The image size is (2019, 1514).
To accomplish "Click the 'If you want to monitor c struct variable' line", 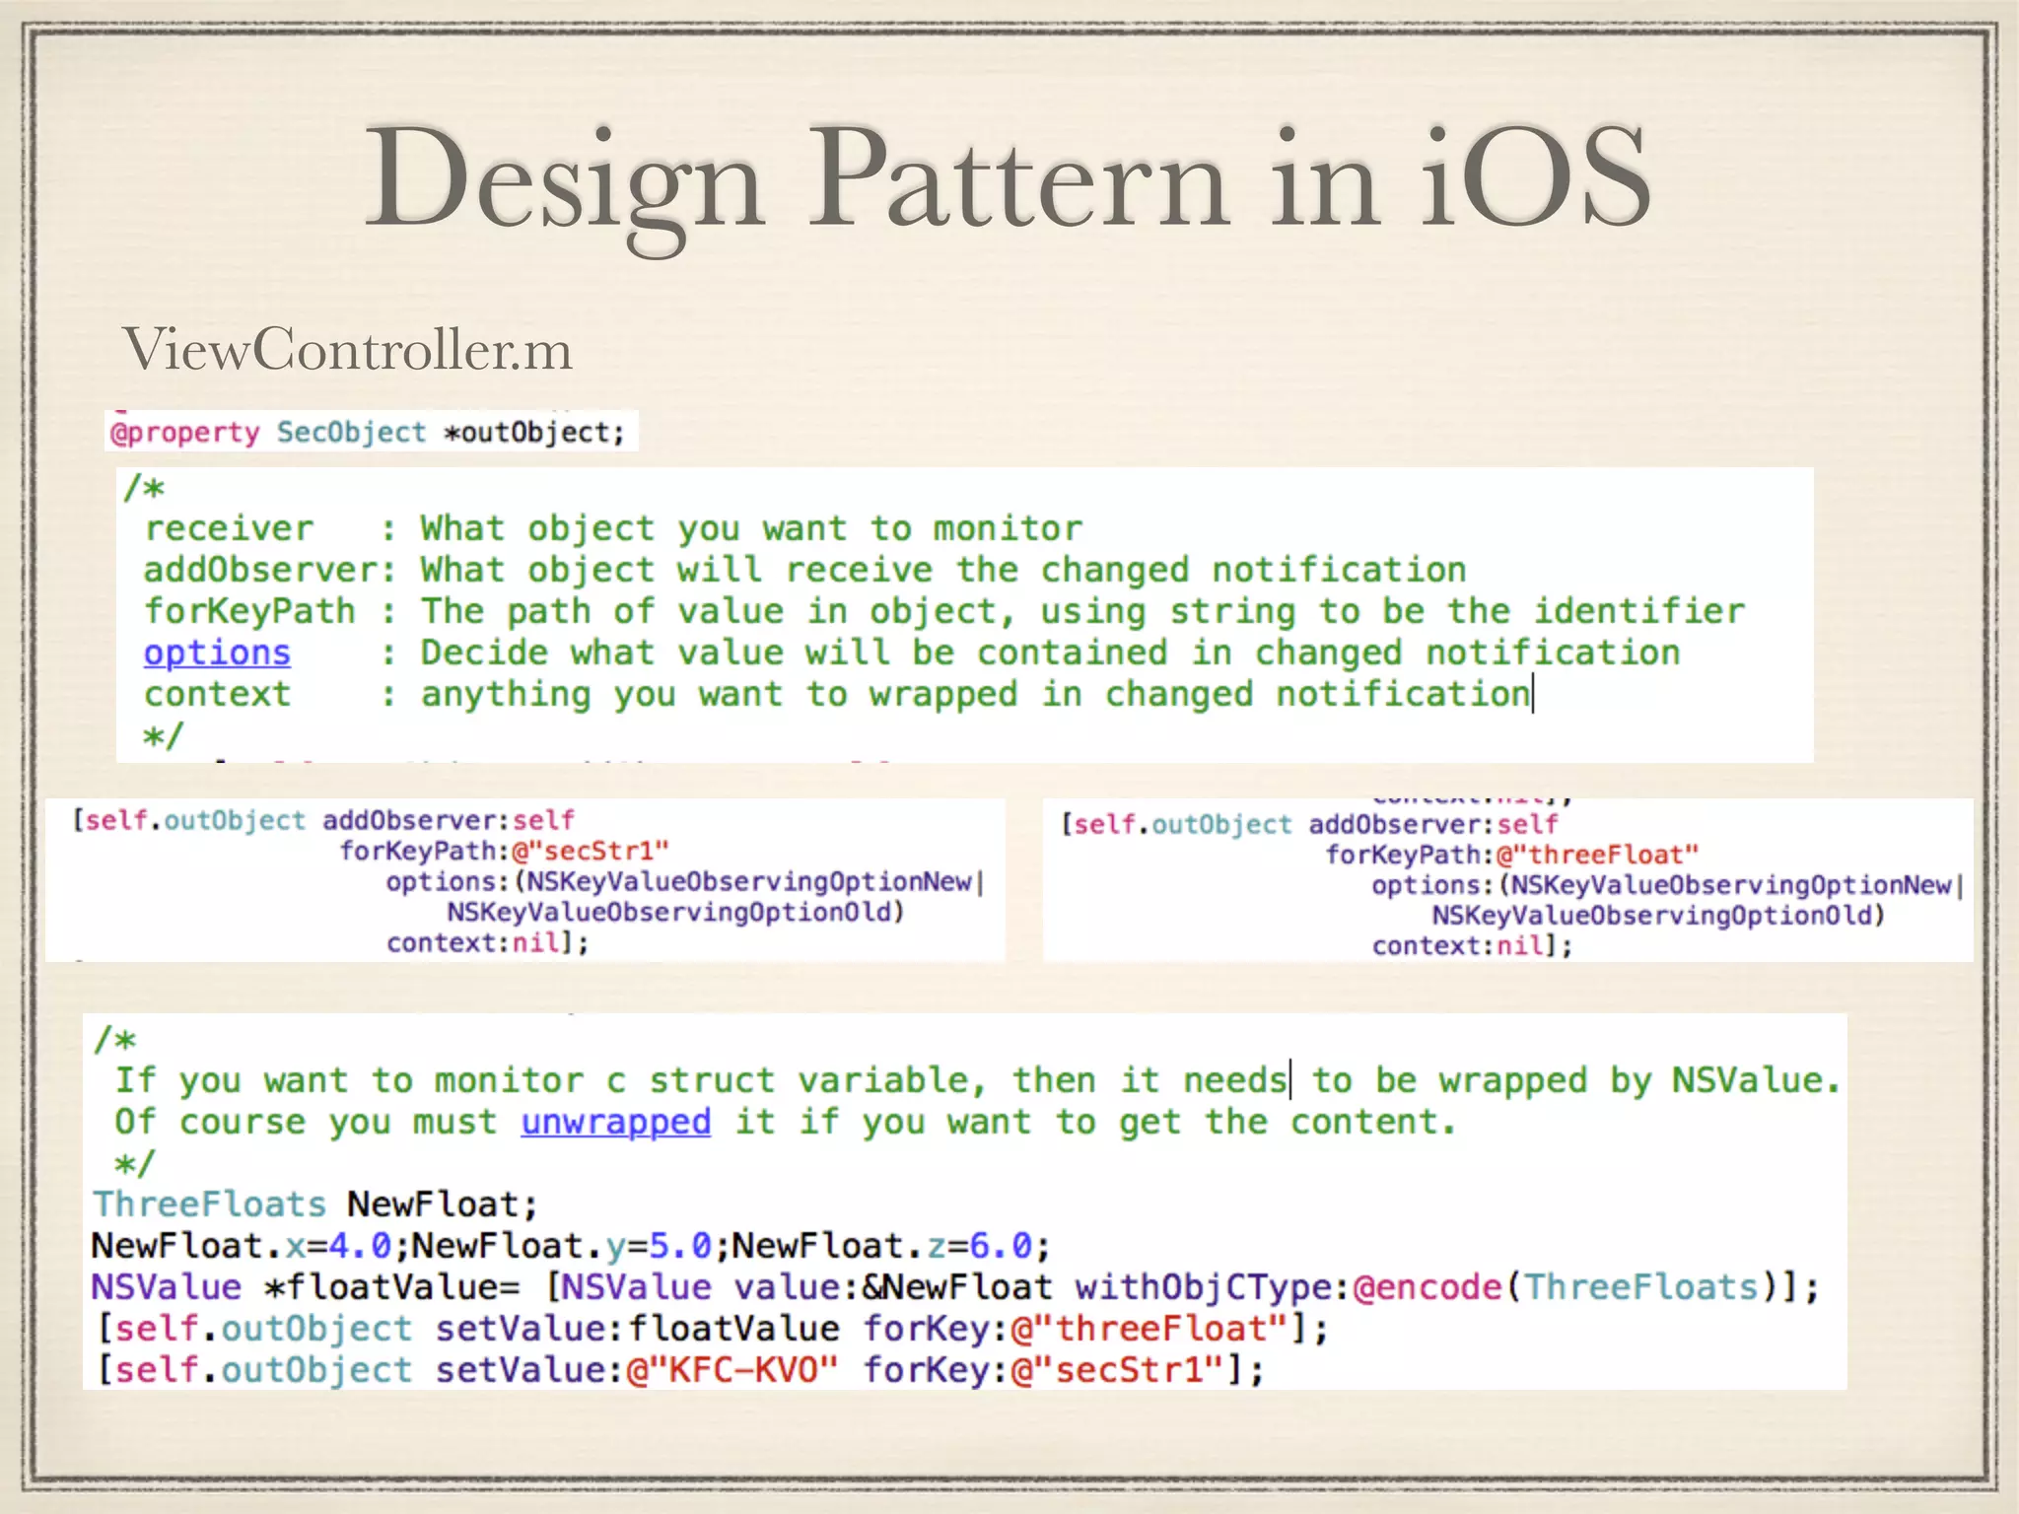I will (x=977, y=1080).
